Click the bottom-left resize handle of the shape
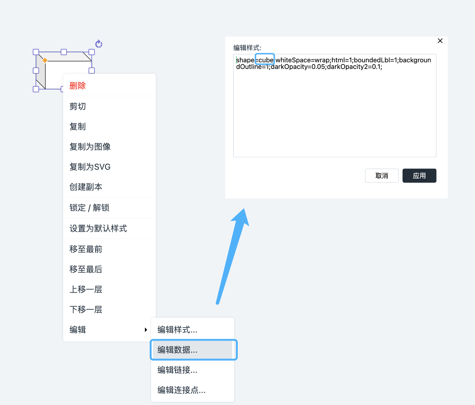 coord(36,89)
